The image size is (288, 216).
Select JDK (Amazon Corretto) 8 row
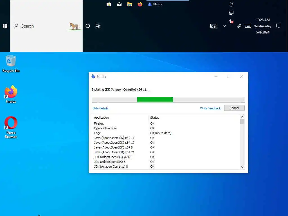point(166,166)
